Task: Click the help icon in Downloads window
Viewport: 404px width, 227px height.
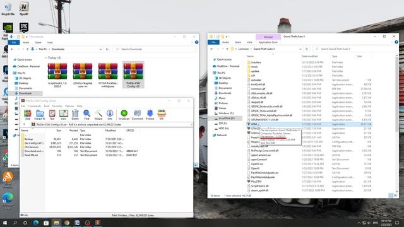Action: coord(196,42)
